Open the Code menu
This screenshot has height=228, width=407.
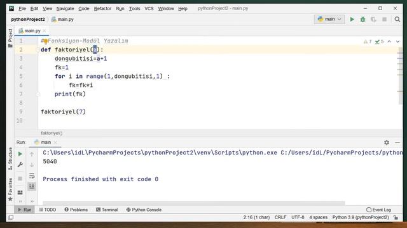click(83, 8)
